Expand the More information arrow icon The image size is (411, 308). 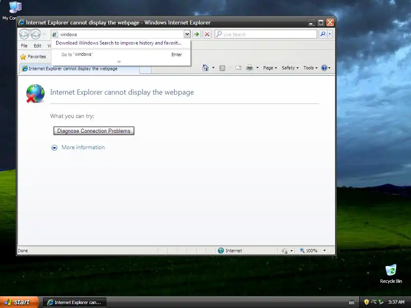54,148
